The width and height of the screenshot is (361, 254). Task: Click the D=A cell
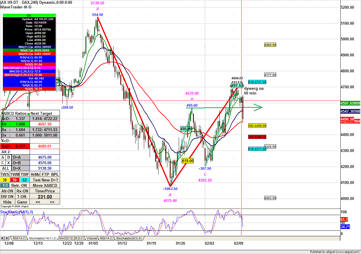[x=21, y=157]
